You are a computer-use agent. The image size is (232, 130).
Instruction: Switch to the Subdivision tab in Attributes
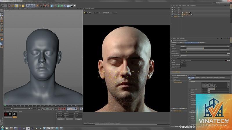tap(188, 42)
